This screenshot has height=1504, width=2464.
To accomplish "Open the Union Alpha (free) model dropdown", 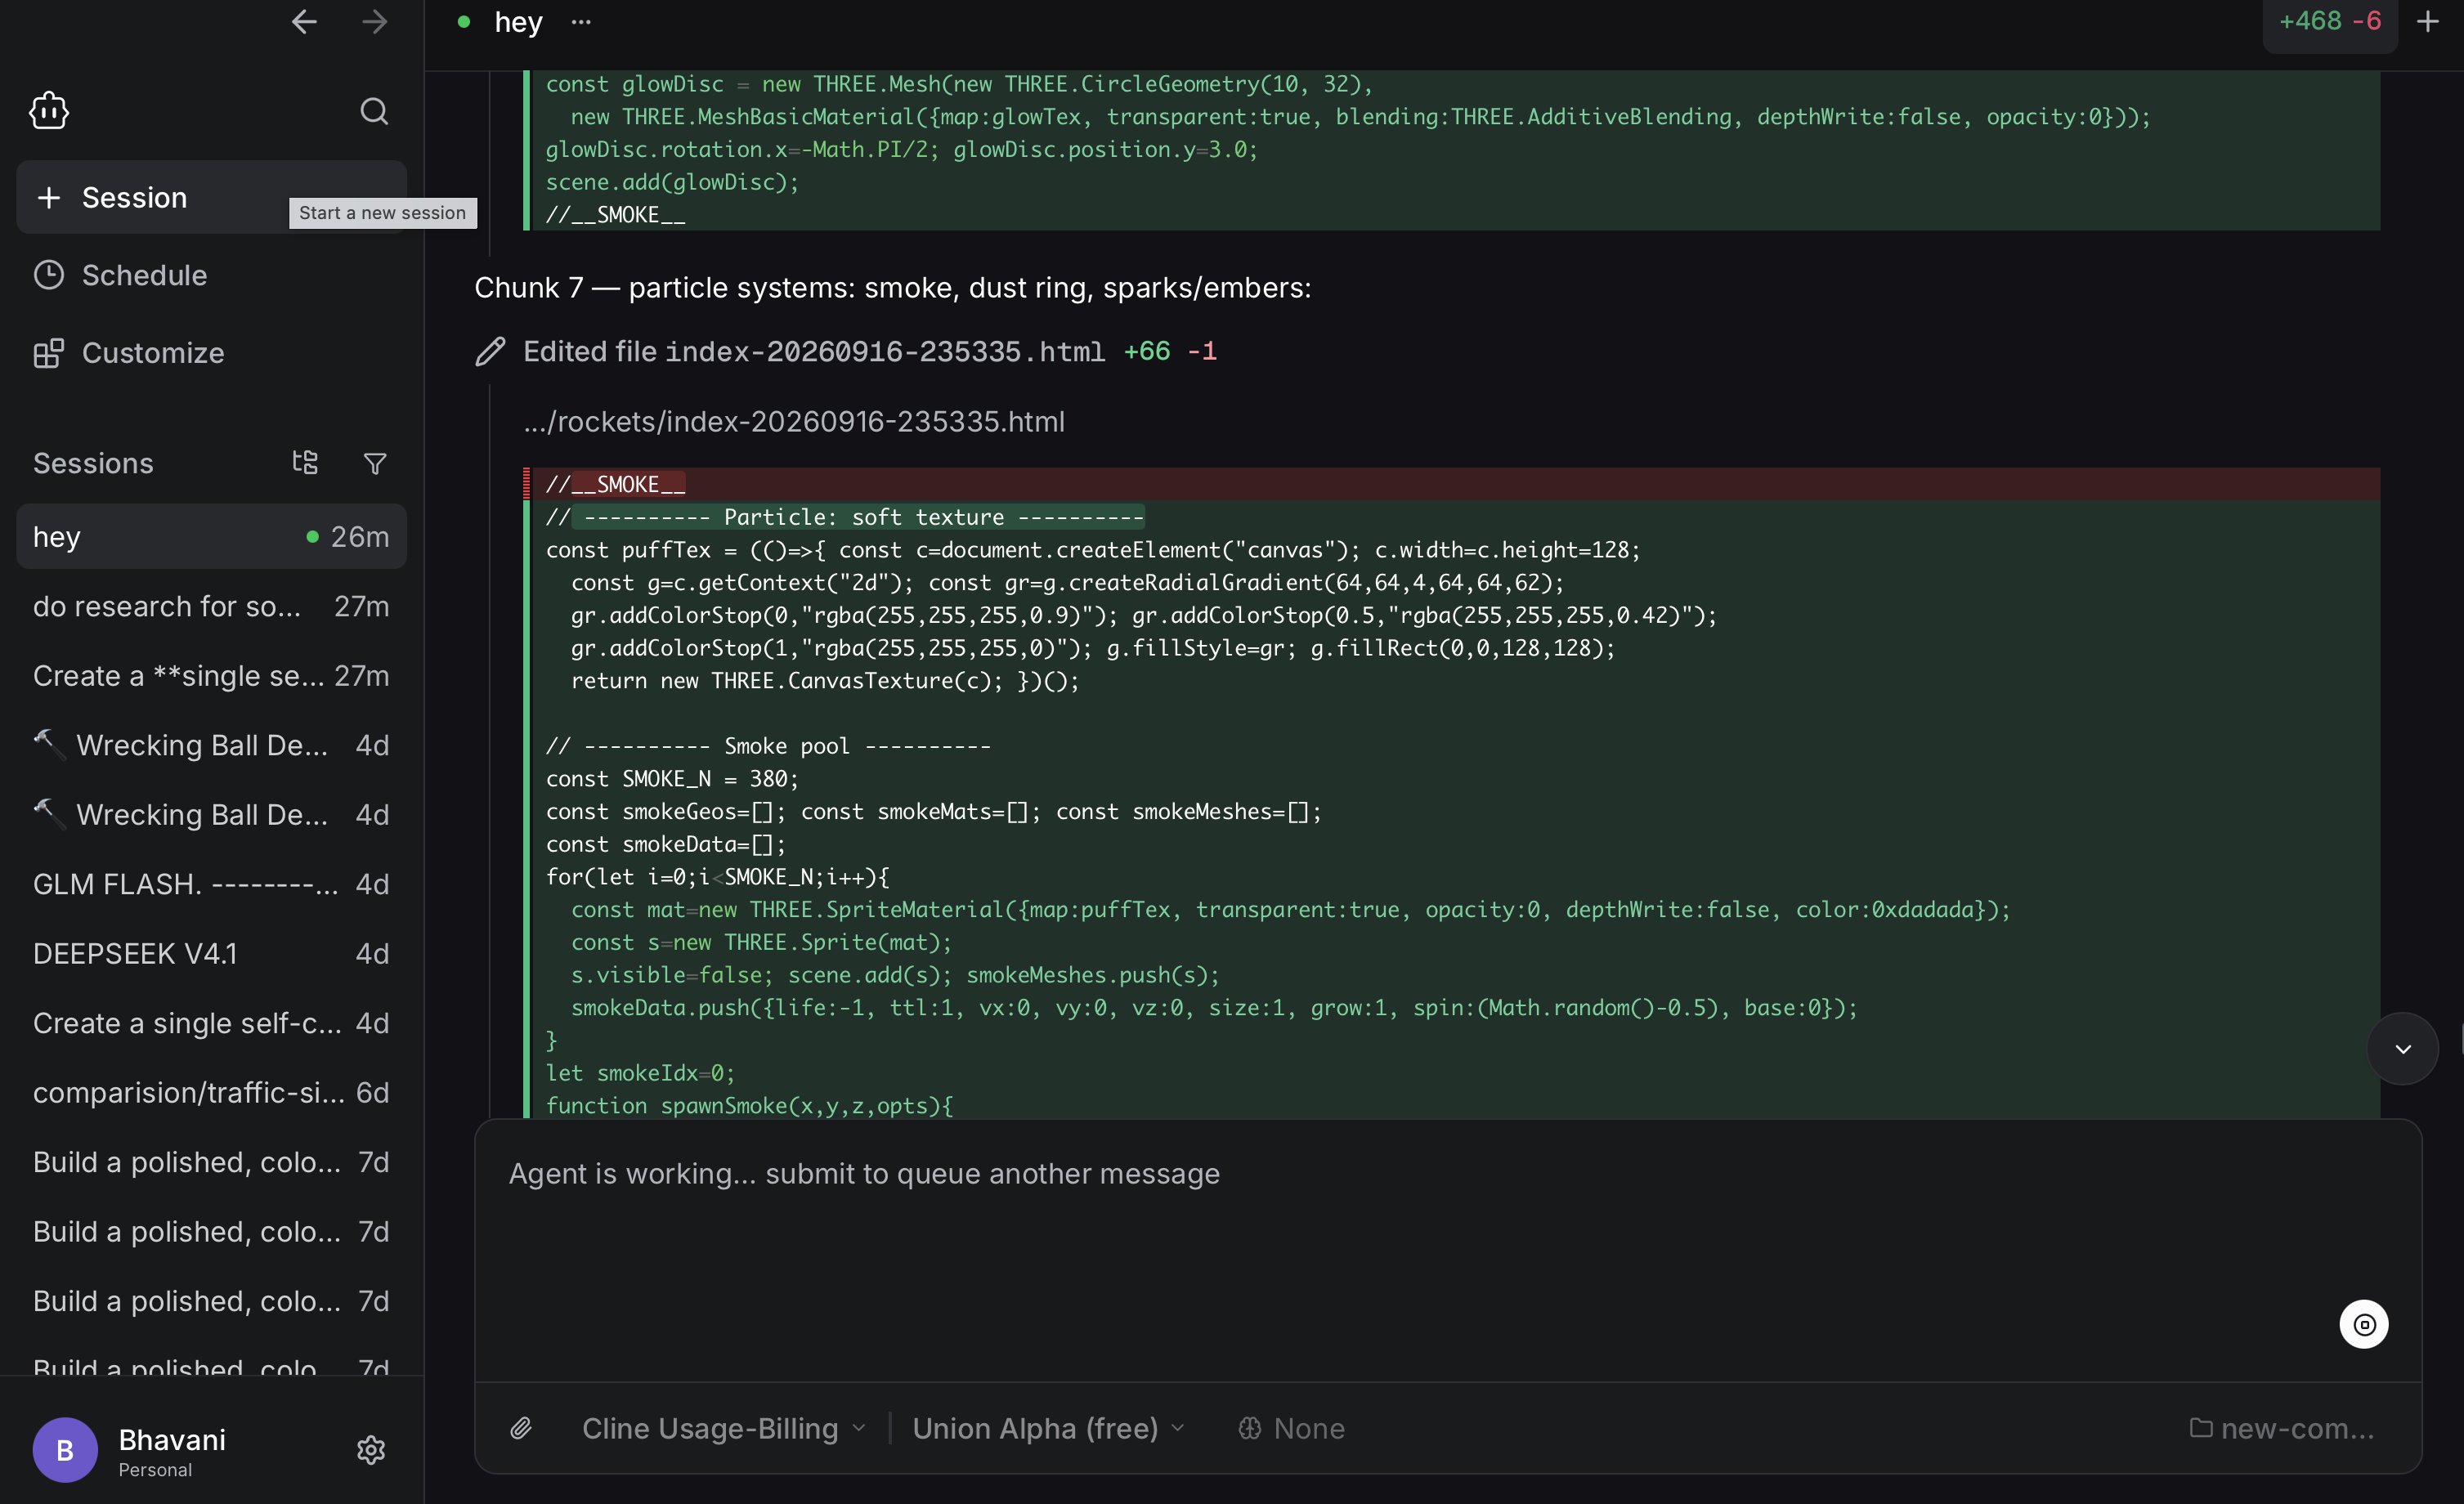I will 1047,1428.
